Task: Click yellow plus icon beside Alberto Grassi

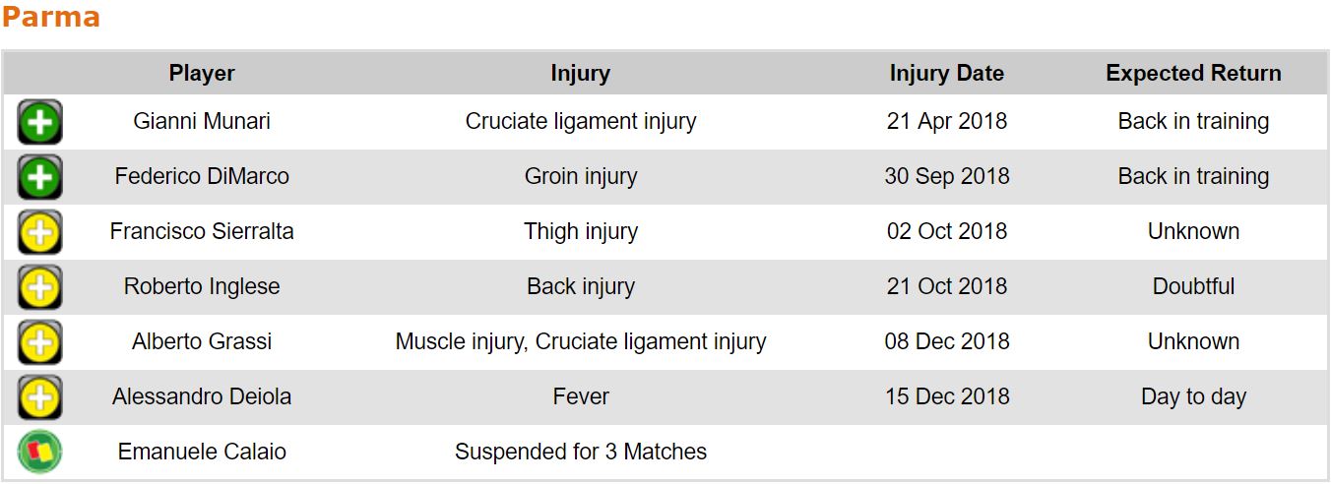Action: (x=39, y=342)
